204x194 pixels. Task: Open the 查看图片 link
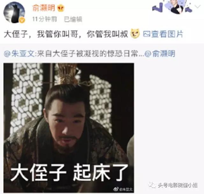point(167,34)
